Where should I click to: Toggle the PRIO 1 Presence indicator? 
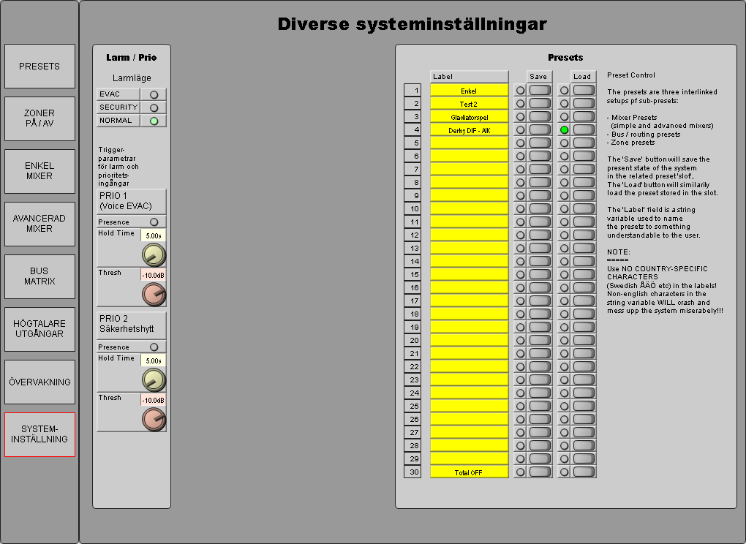(x=154, y=222)
